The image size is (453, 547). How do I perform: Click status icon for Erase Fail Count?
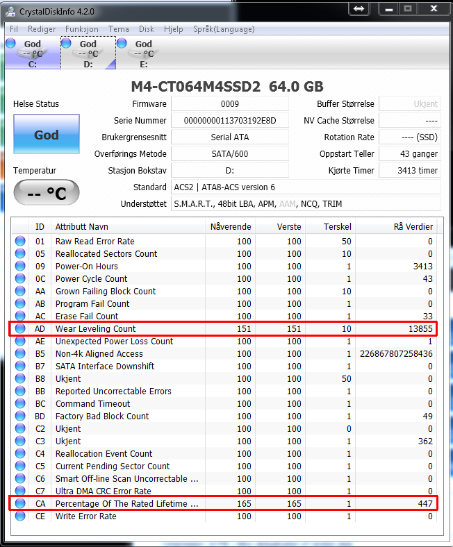pos(20,316)
